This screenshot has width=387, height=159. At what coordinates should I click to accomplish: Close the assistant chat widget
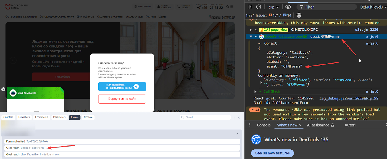(3, 89)
